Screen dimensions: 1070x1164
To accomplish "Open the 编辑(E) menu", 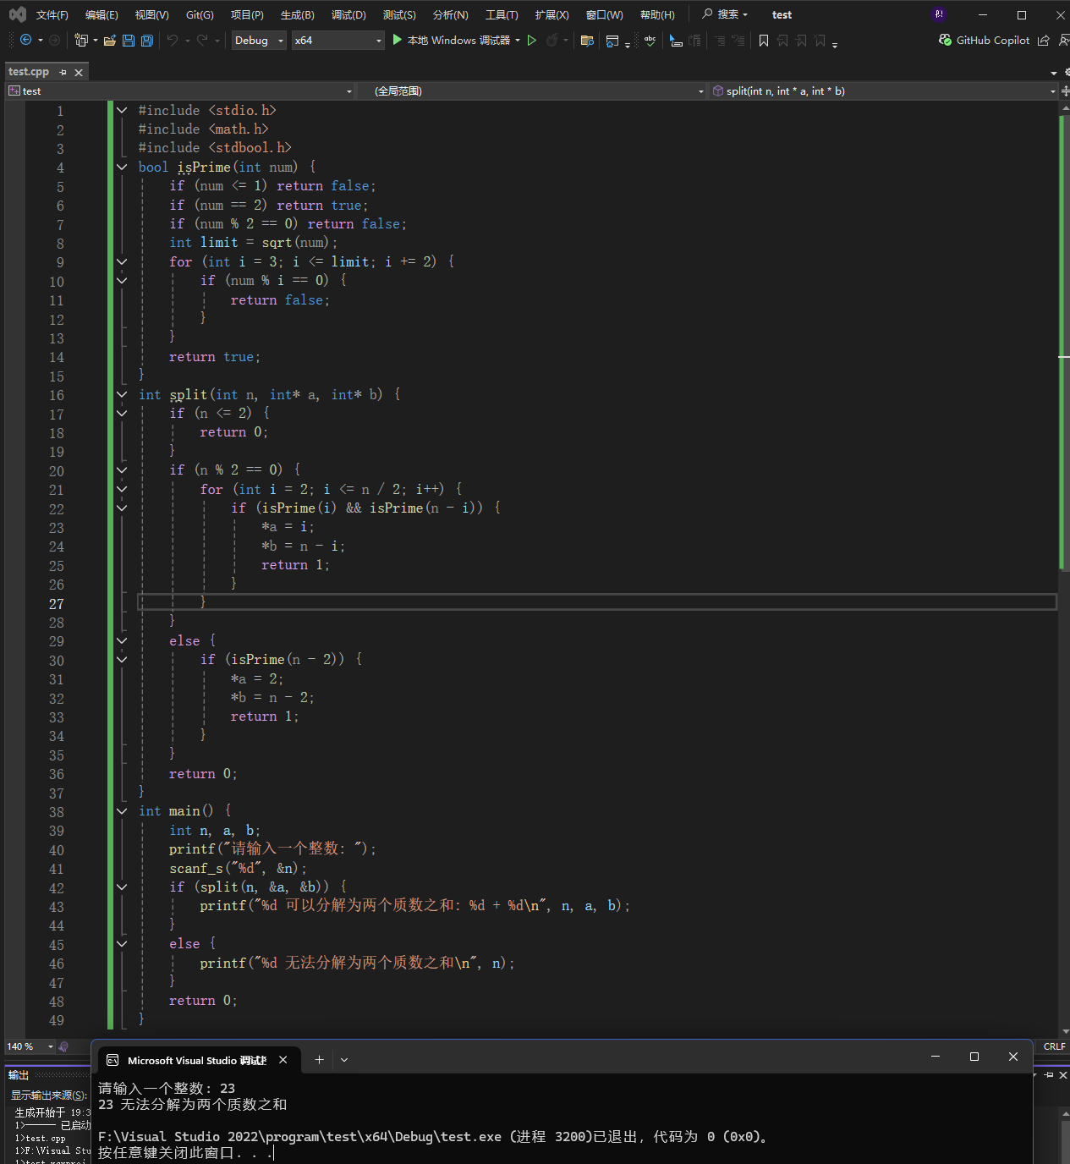I will coord(102,14).
